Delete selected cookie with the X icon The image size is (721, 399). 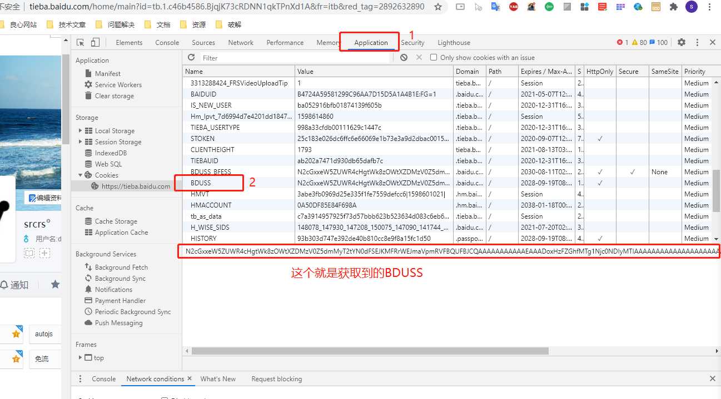pos(419,58)
